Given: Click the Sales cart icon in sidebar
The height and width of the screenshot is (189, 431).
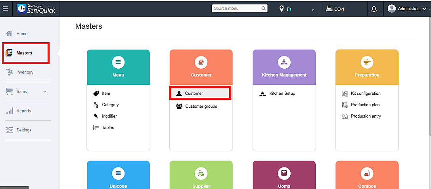Looking at the screenshot, I should [10, 92].
